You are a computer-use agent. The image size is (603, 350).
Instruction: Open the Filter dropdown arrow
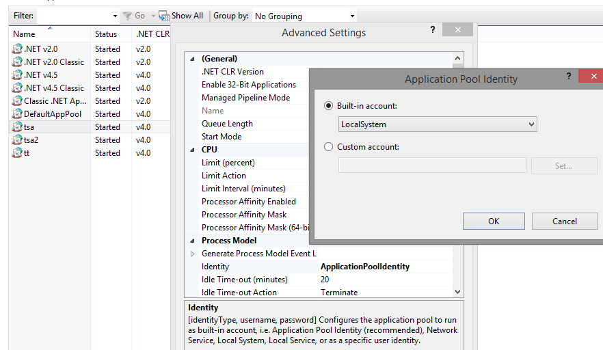115,16
